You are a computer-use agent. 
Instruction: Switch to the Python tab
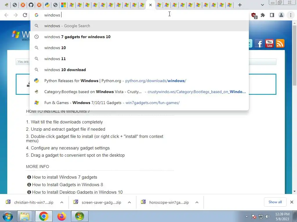tap(47, 5)
